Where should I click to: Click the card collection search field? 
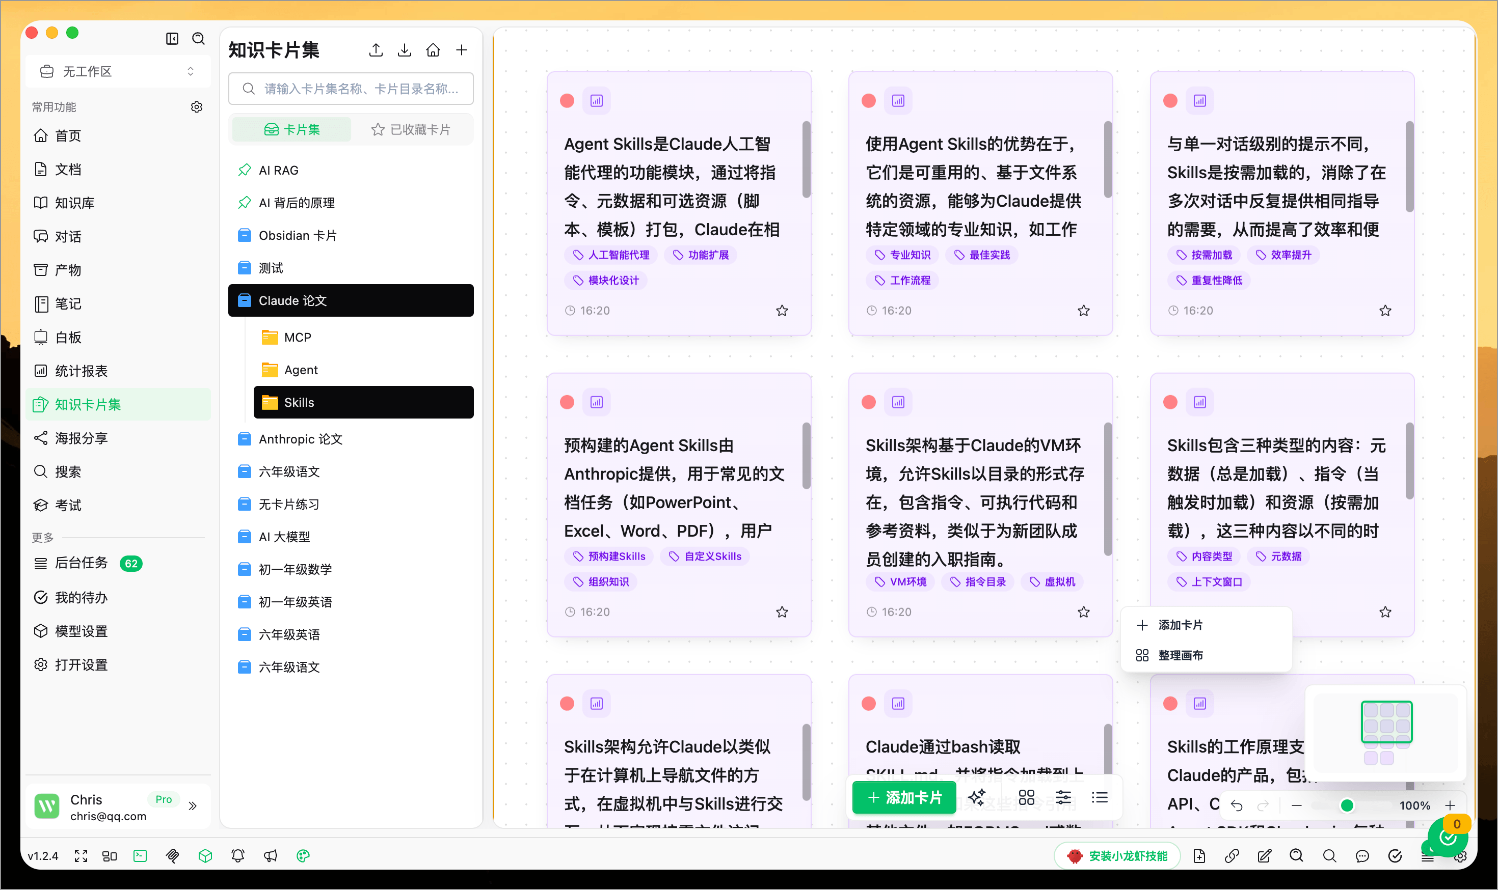(x=351, y=89)
